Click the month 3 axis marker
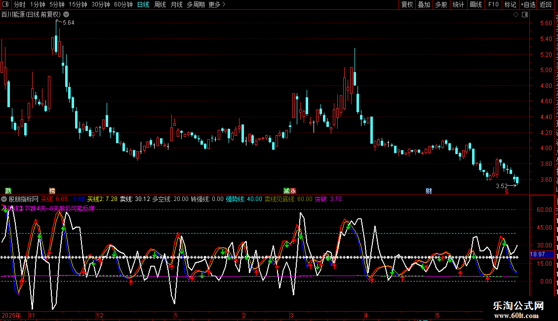 tap(291, 315)
